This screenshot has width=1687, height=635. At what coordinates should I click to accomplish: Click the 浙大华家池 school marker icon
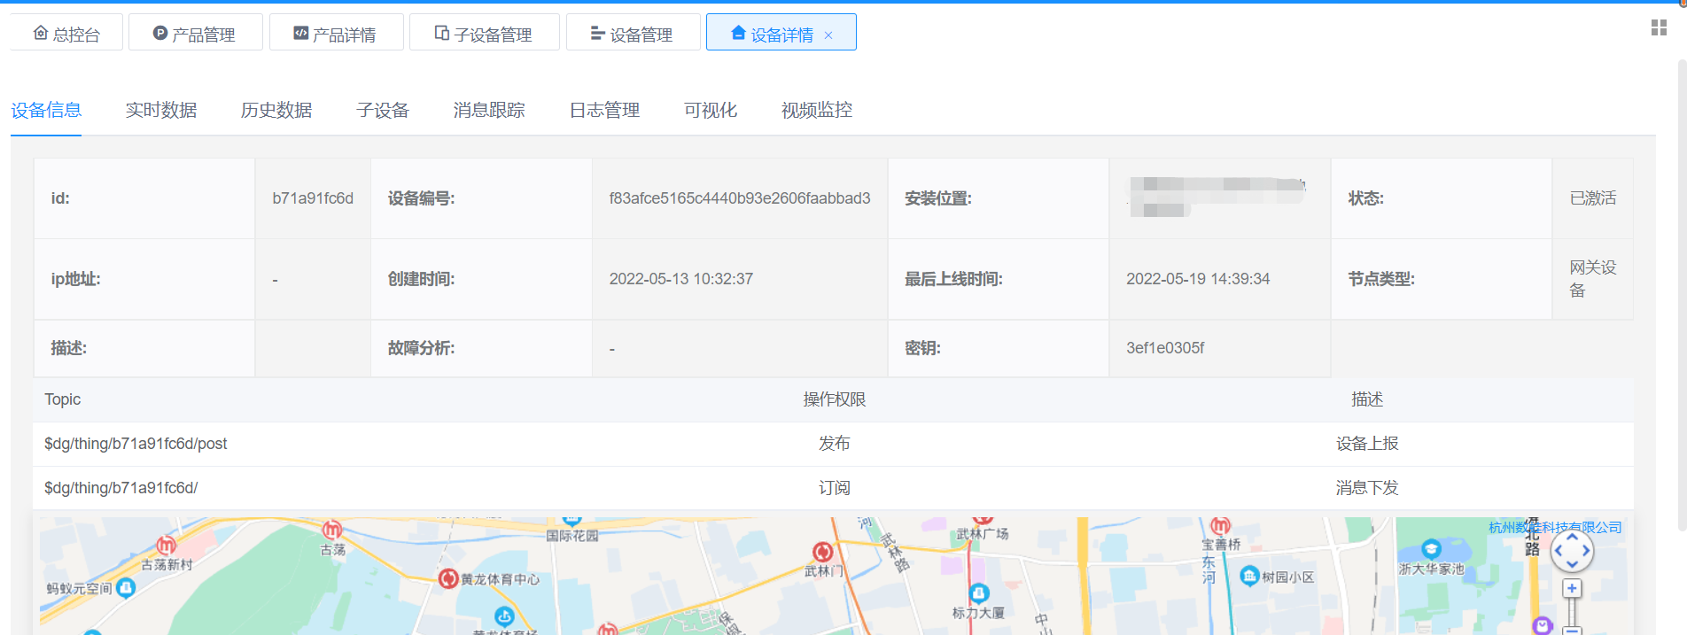[1431, 549]
